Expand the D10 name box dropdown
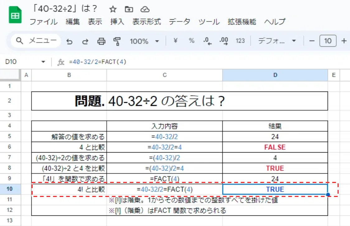This screenshot has width=350, height=226. [43, 62]
